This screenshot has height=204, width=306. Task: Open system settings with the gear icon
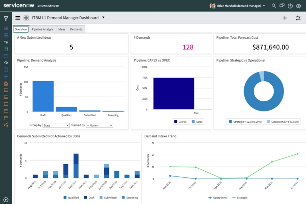click(298, 6)
